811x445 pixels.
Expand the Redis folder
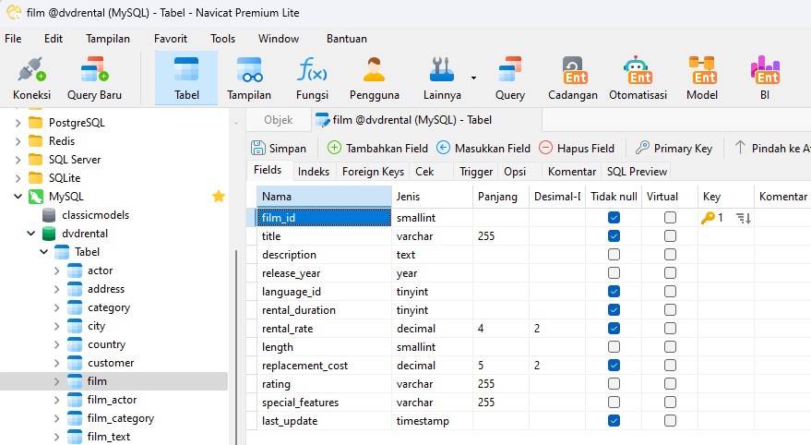(18, 141)
